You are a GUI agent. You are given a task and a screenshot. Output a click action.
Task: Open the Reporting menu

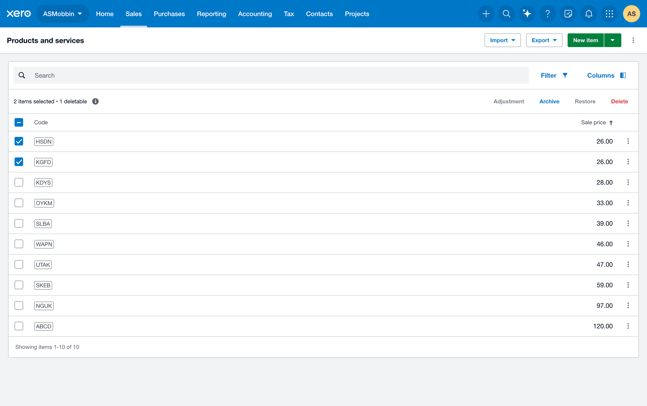[x=212, y=14]
